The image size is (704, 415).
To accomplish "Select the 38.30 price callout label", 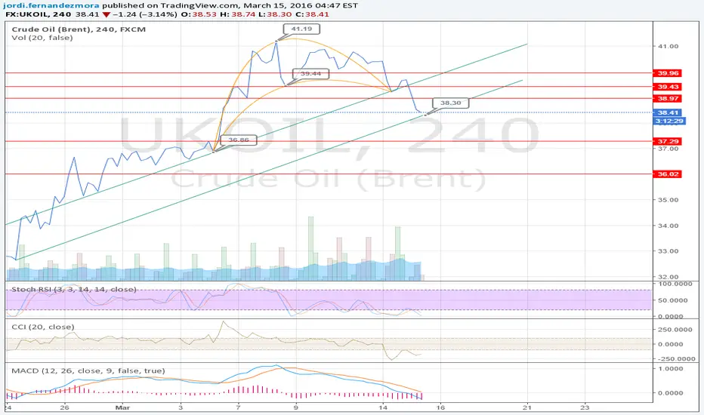I will (x=450, y=103).
